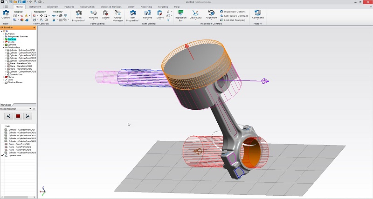Open Item Properties in Item Editing

[x=133, y=16]
